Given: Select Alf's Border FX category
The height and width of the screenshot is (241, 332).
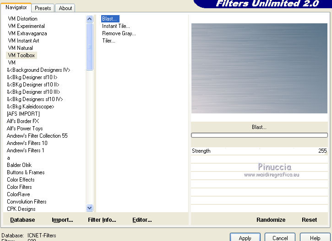Looking at the screenshot, I should coord(22,121).
